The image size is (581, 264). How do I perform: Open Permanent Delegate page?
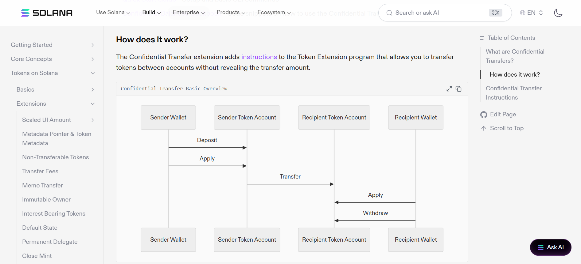tap(50, 242)
